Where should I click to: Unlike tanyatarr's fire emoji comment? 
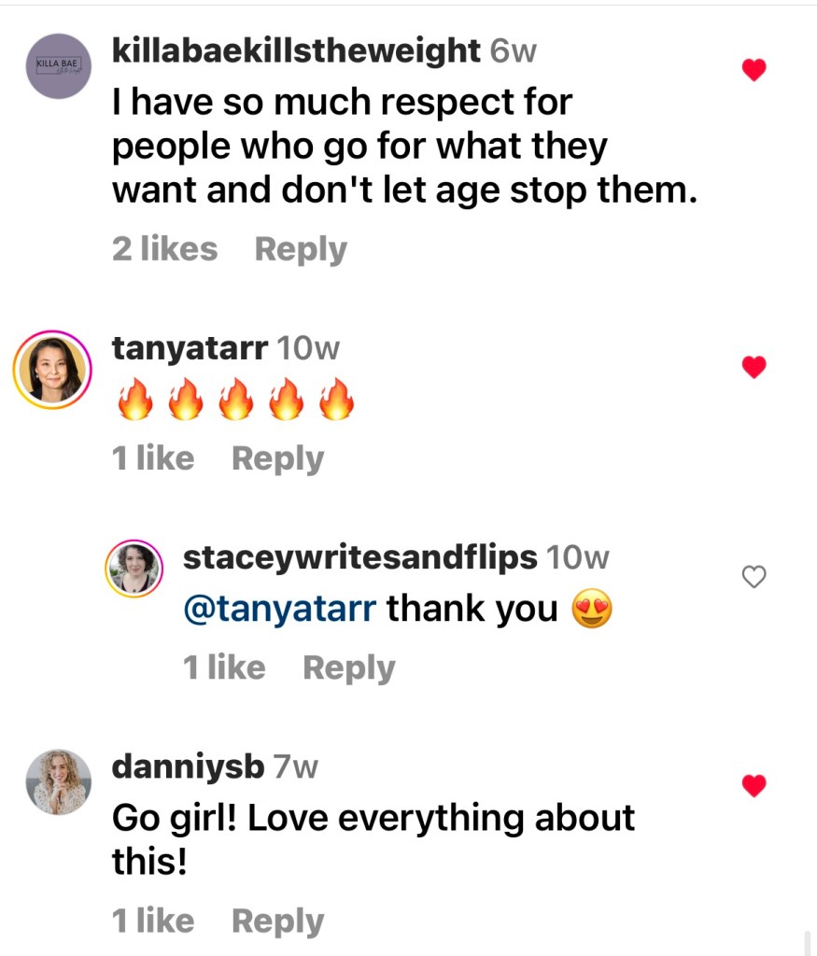754,368
